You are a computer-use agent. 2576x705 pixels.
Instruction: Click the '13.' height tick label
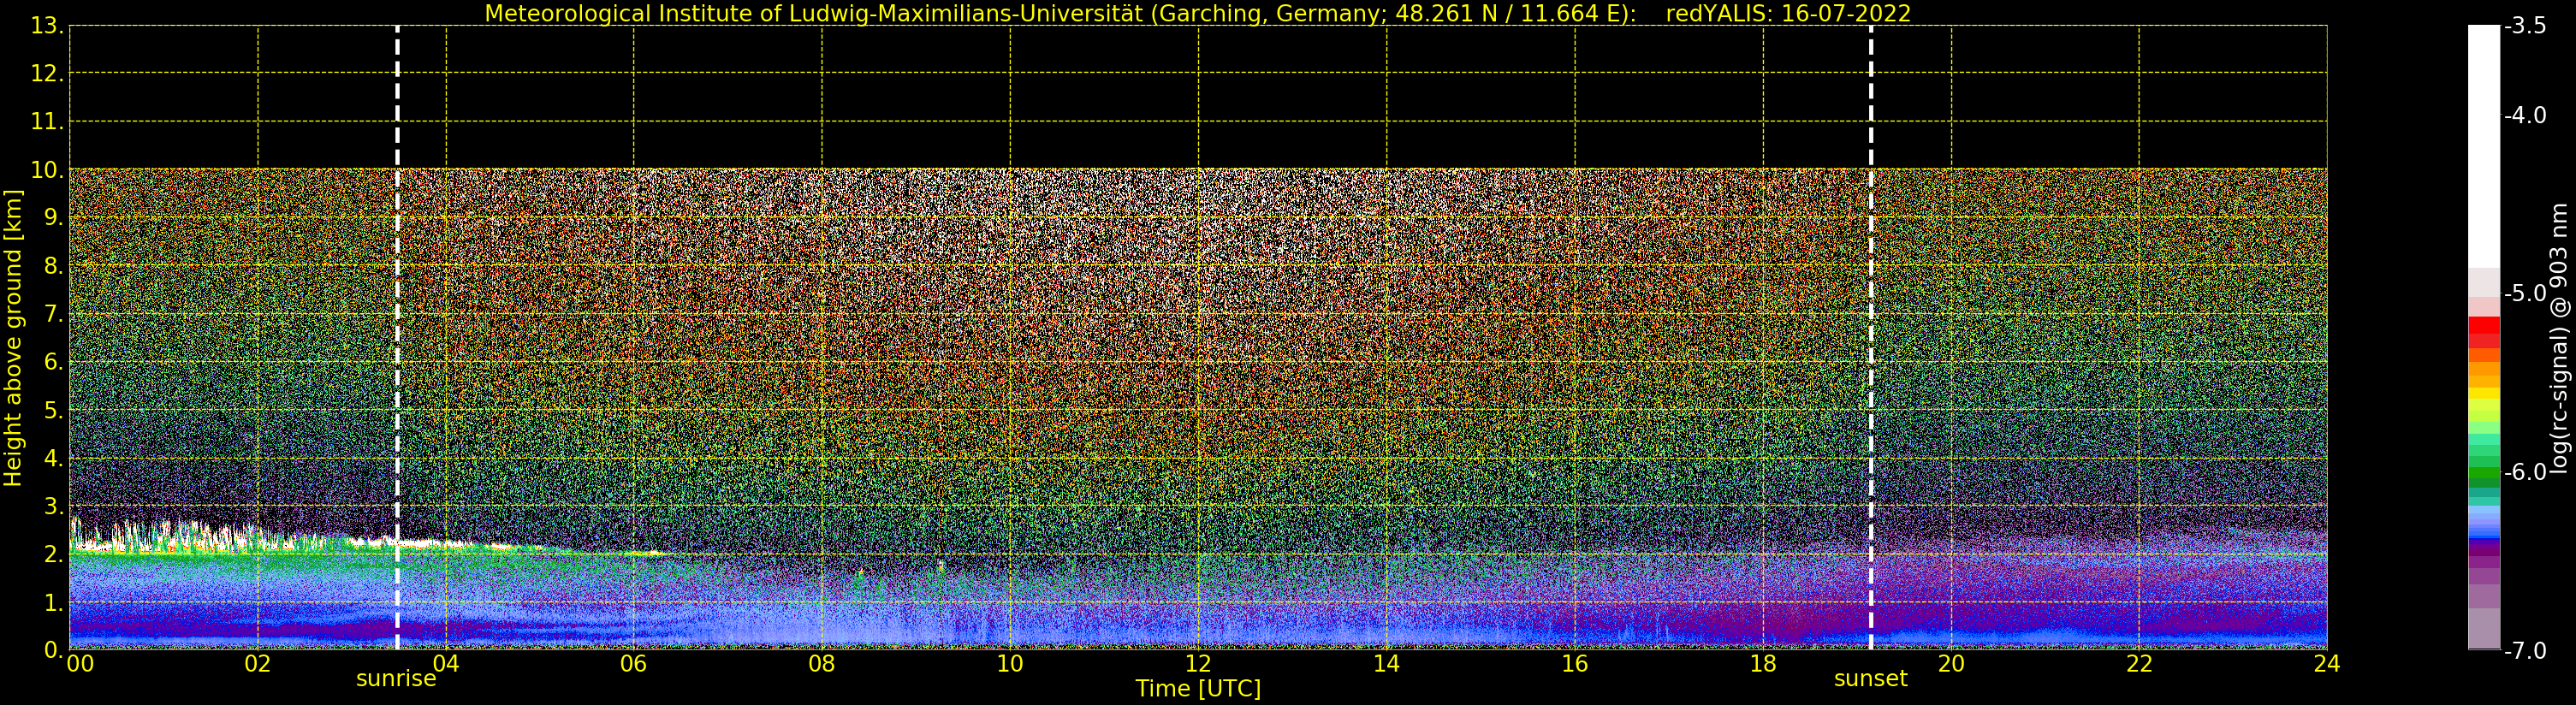pos(47,26)
